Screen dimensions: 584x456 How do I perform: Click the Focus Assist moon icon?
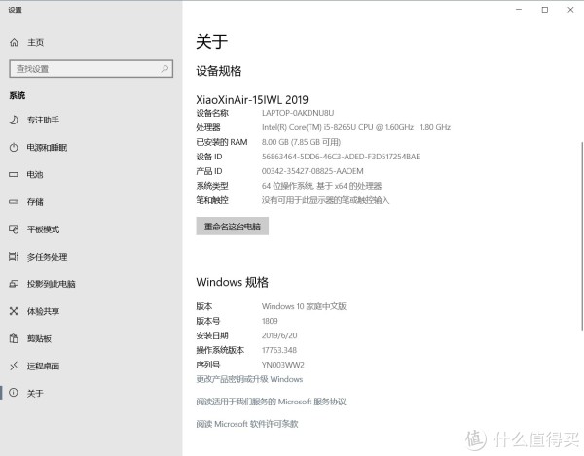coord(14,120)
